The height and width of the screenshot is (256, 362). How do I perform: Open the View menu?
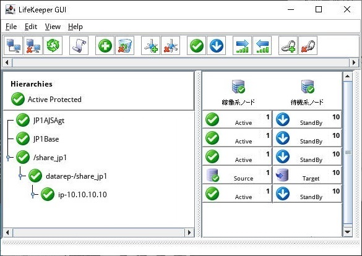click(x=53, y=27)
